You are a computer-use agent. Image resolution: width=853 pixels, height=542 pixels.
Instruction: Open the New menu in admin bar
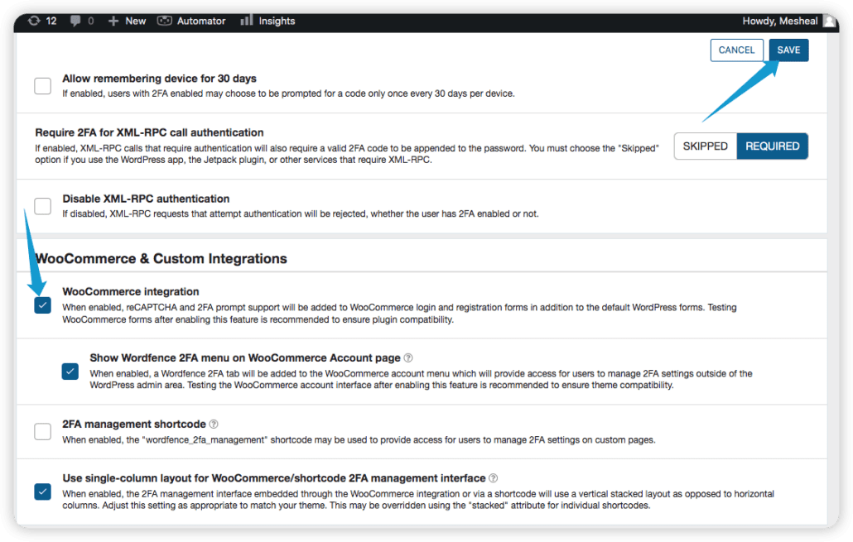click(136, 21)
